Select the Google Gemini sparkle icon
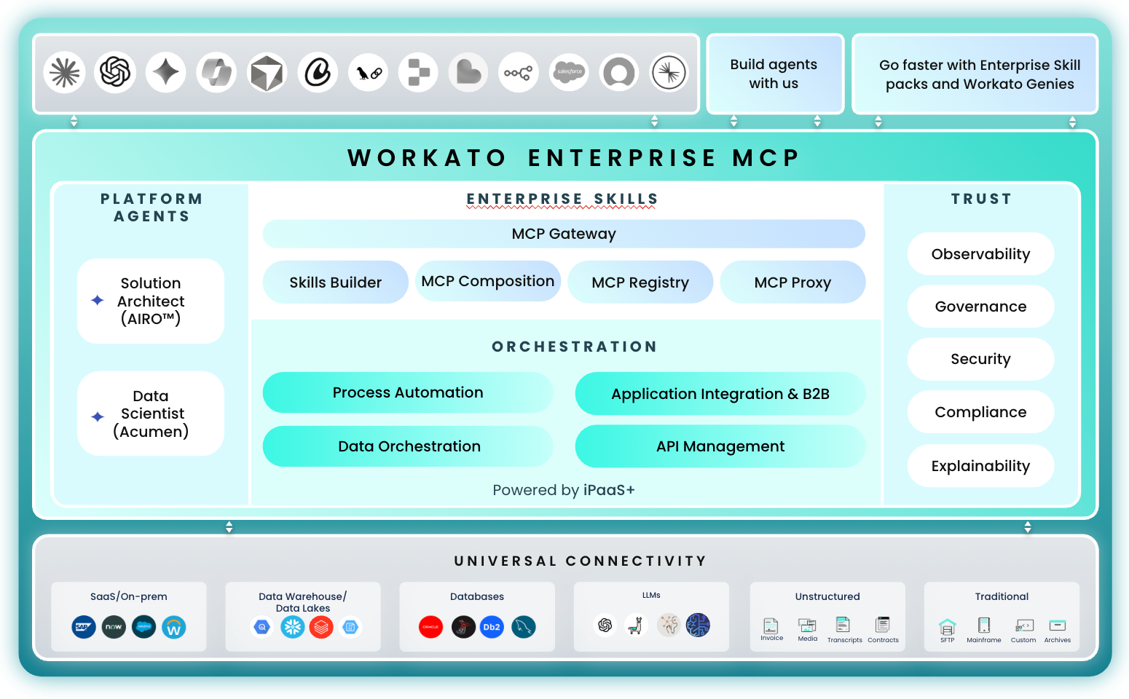The width and height of the screenshot is (1129, 699). pos(166,73)
